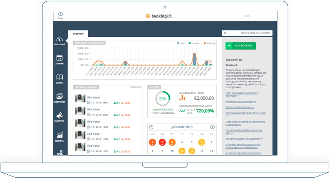Select January 6 in calendar
This screenshot has height=181, width=331.
click(202, 142)
